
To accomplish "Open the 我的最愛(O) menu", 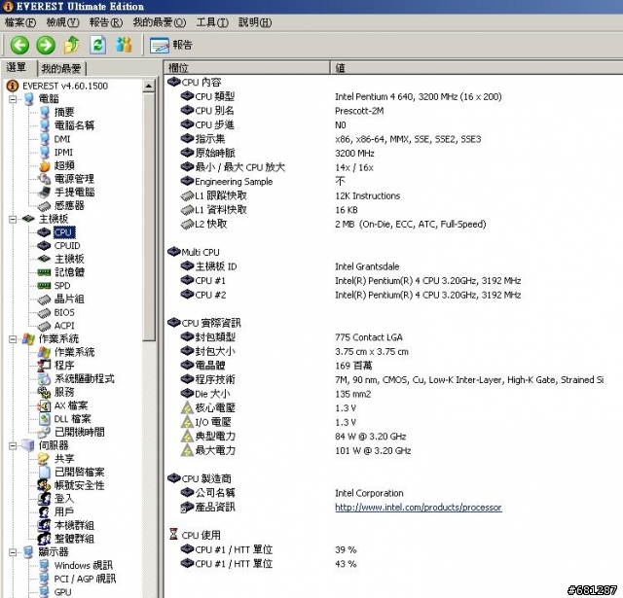I will [x=160, y=22].
